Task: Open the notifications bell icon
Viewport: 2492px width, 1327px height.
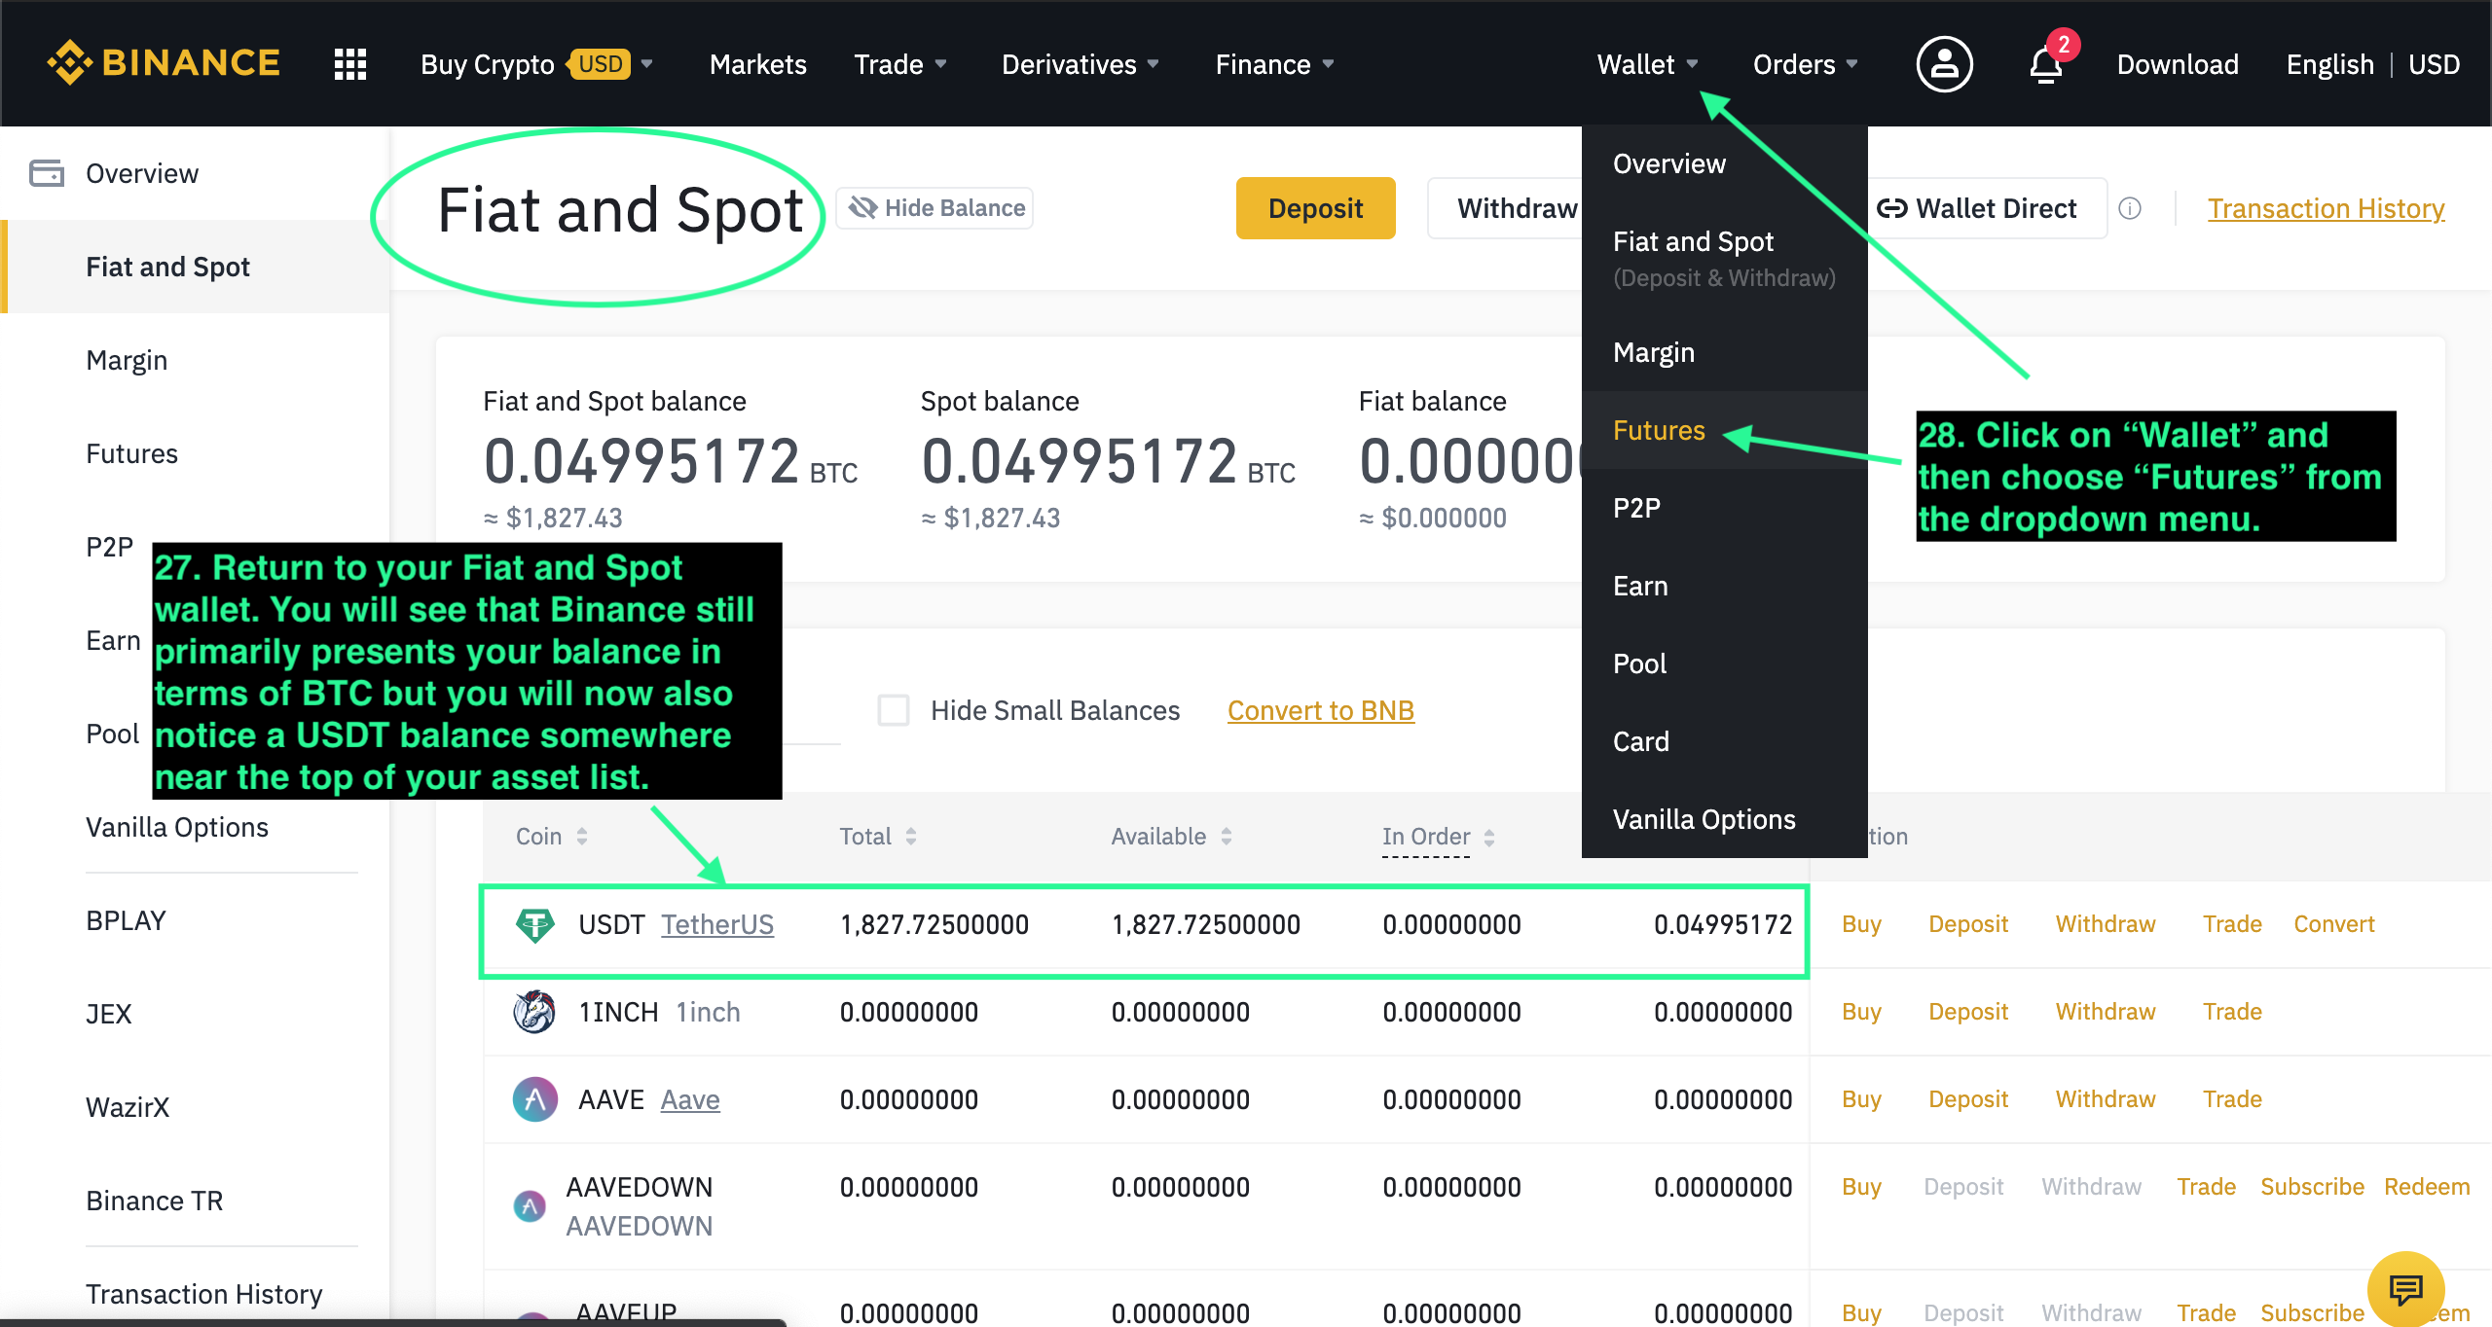Action: tap(2046, 64)
